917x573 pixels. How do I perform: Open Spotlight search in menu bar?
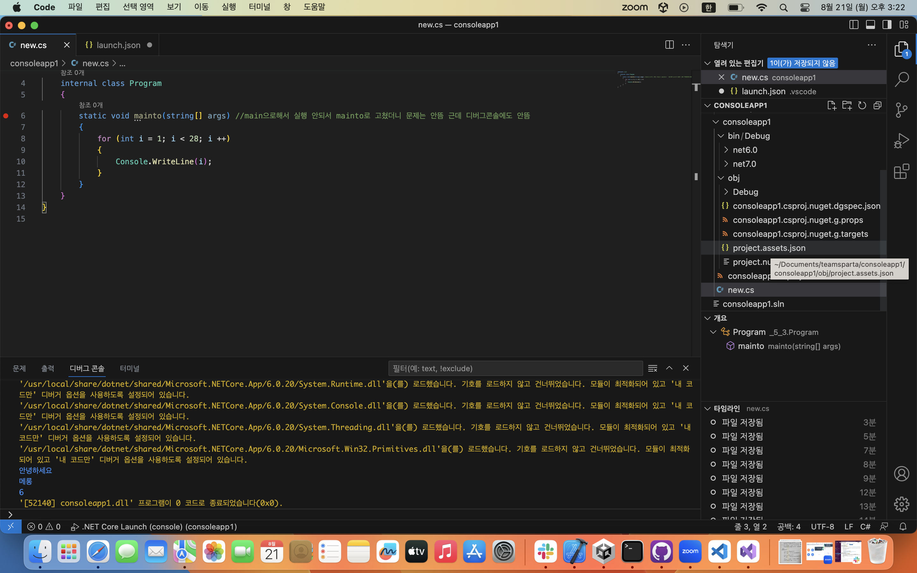784,7
